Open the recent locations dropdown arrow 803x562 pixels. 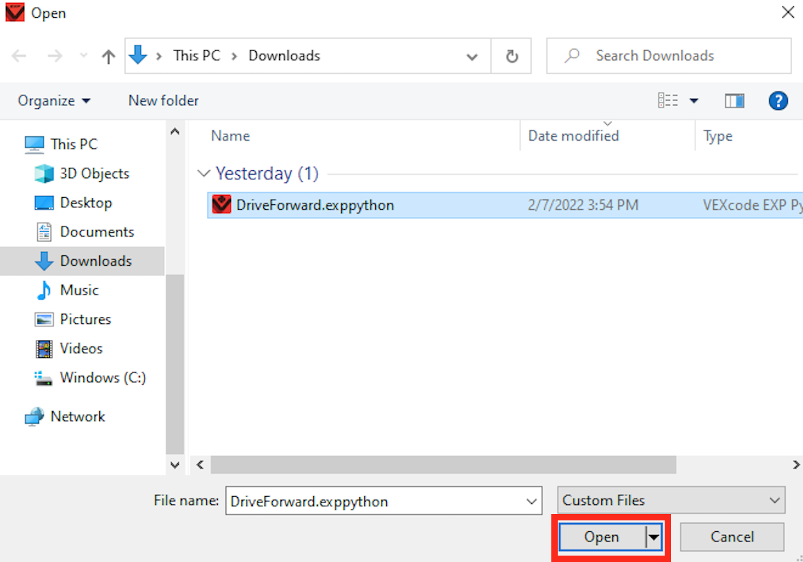83,56
